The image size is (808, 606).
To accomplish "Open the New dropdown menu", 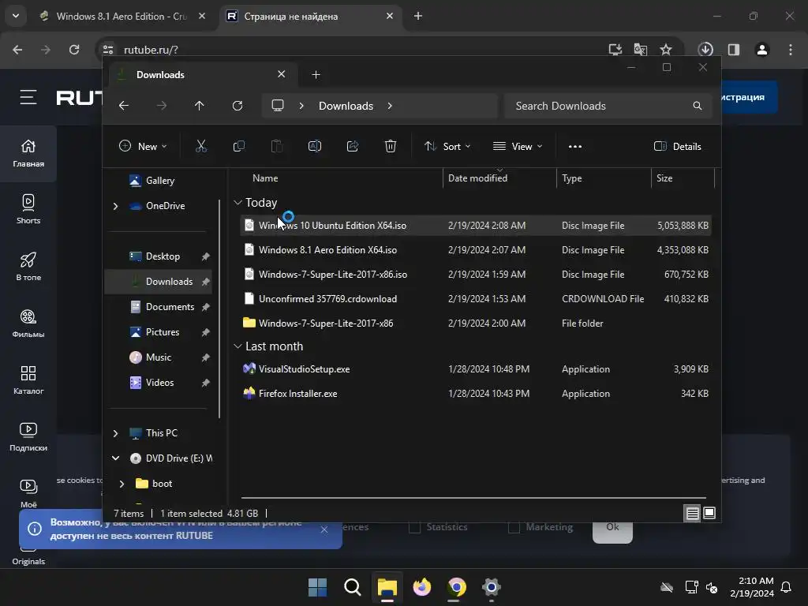I will click(x=143, y=146).
